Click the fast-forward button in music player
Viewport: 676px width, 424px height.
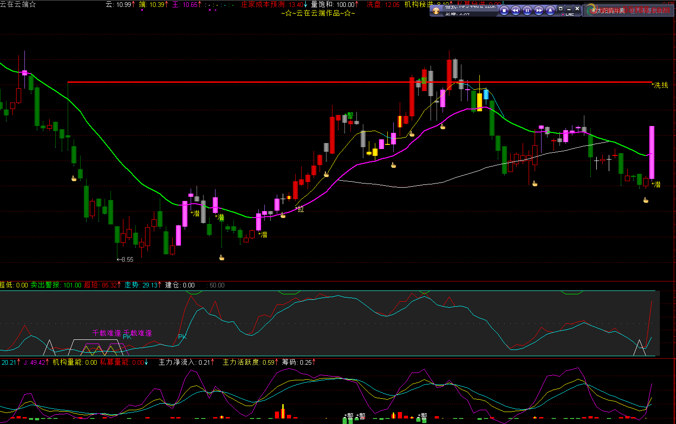click(539, 11)
